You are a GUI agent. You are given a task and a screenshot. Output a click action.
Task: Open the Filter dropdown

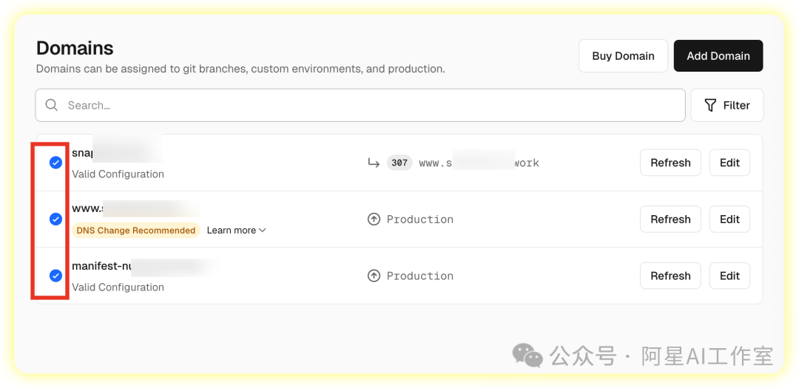tap(727, 106)
